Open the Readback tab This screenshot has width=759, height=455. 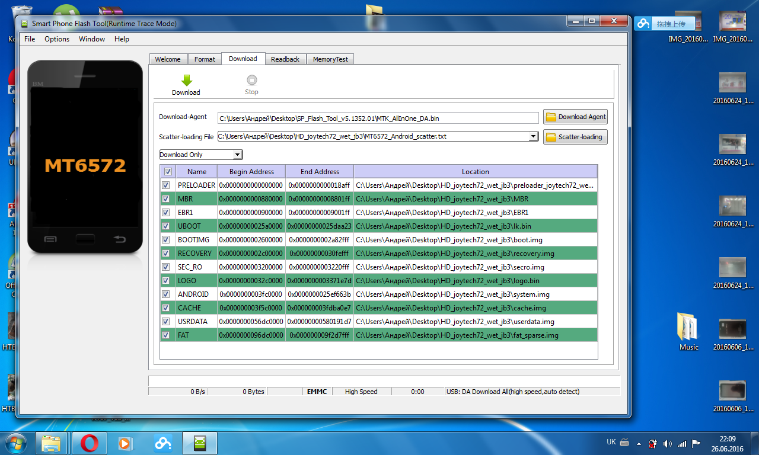tap(285, 59)
